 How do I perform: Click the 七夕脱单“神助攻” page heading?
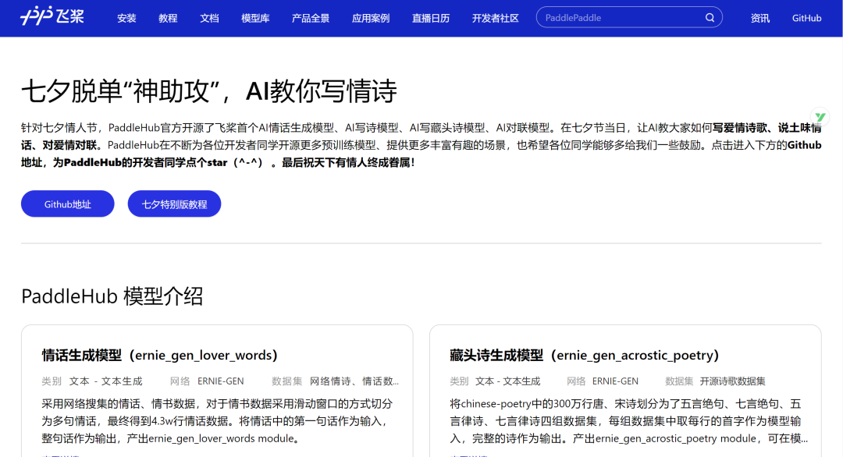point(209,90)
